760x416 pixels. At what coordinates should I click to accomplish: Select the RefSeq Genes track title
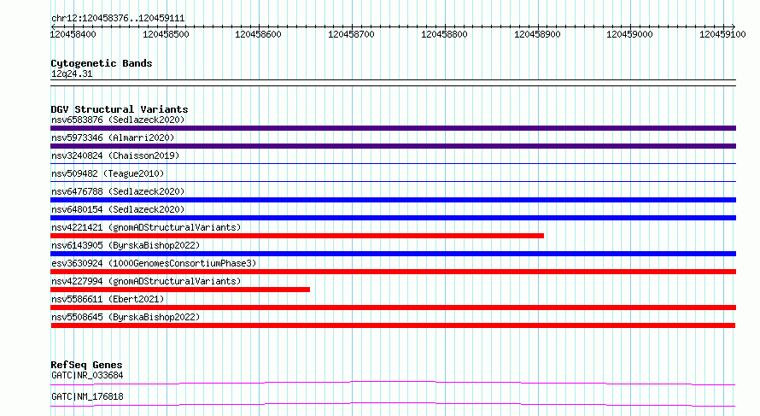pyautogui.click(x=86, y=365)
